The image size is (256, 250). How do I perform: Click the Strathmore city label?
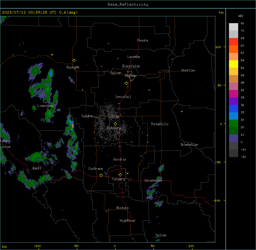pyautogui.click(x=153, y=181)
